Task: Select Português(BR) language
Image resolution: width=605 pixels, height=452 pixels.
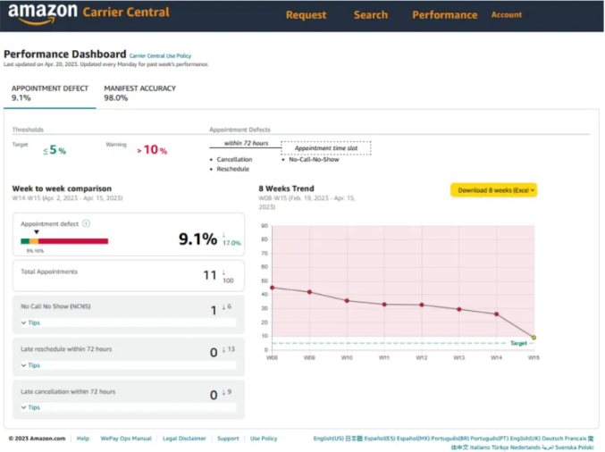Action: (x=450, y=439)
